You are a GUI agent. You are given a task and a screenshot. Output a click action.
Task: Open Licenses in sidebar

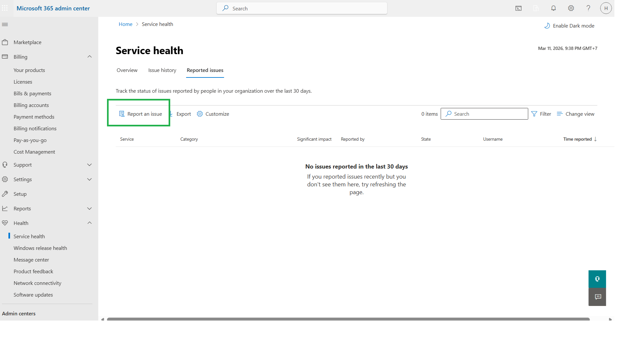pos(23,82)
